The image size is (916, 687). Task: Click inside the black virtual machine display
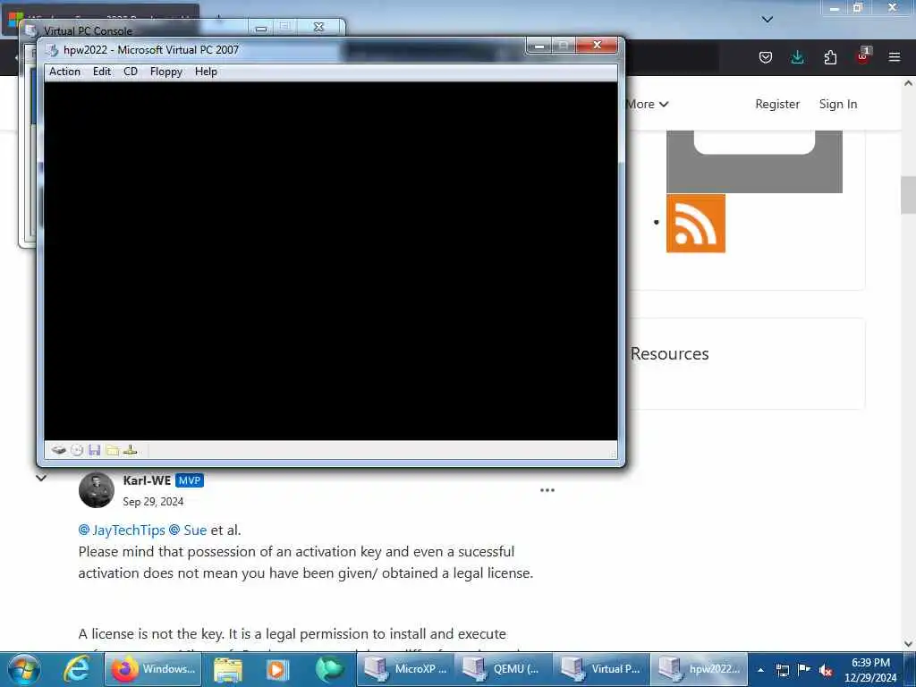click(x=331, y=260)
